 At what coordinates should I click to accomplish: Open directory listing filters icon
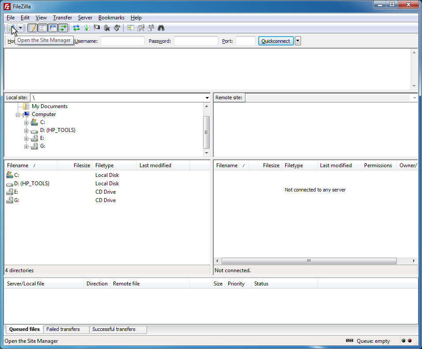[131, 28]
